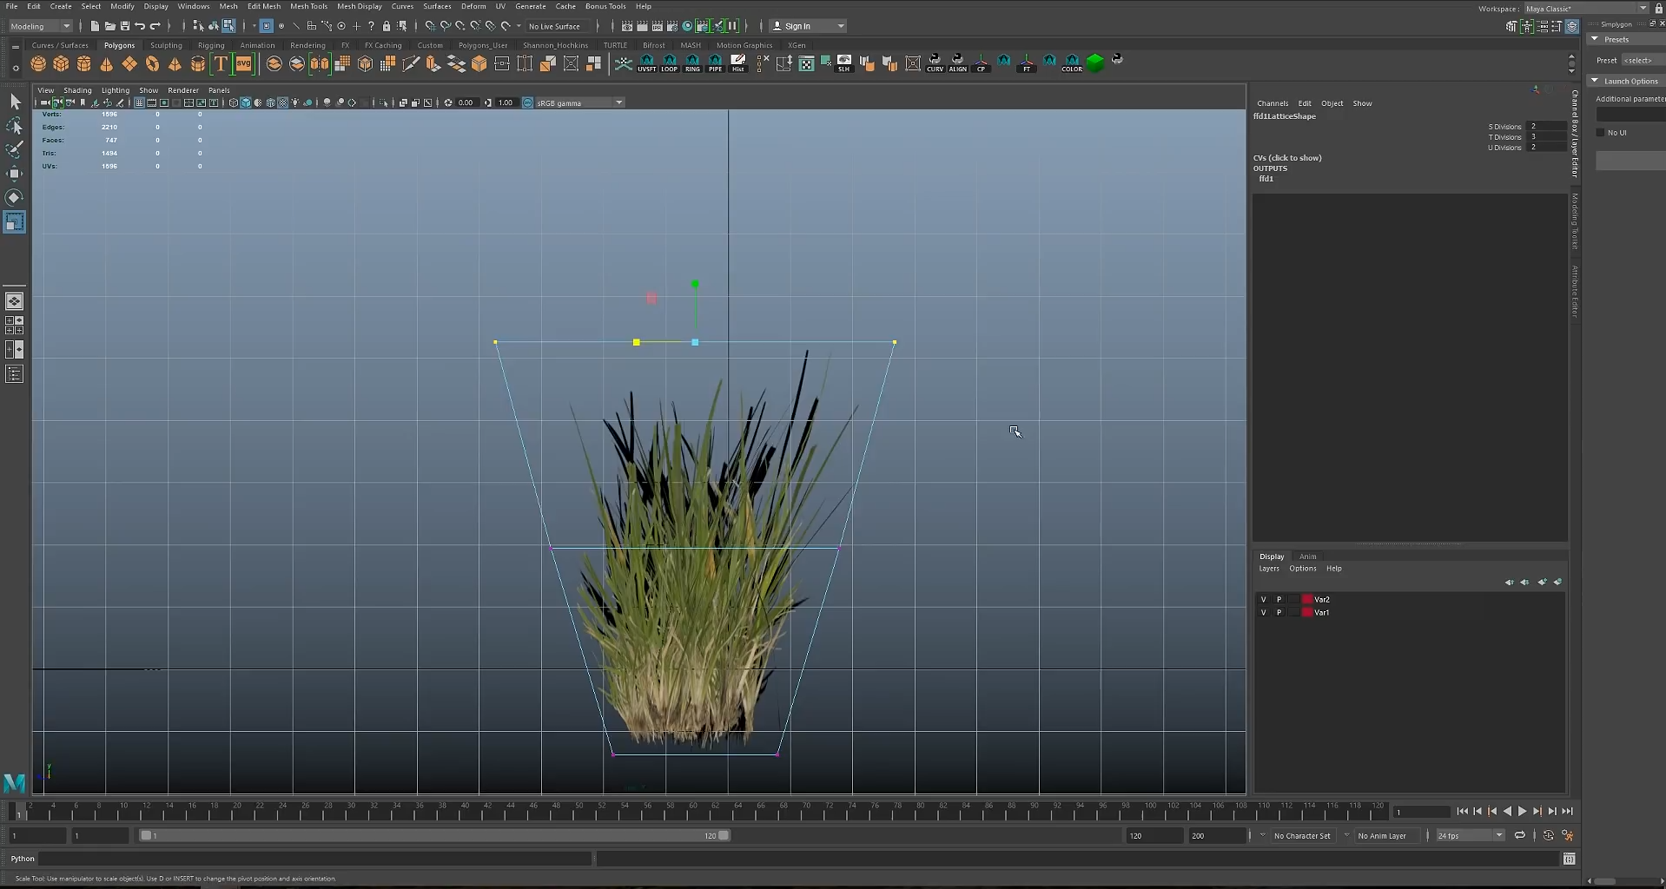This screenshot has width=1666, height=889.
Task: Click the SVG shelf icon
Action: click(243, 63)
